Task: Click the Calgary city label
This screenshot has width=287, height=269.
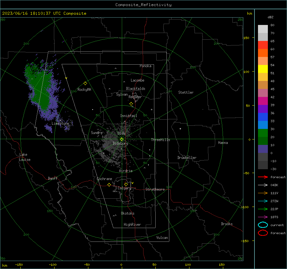Action: click(x=124, y=188)
